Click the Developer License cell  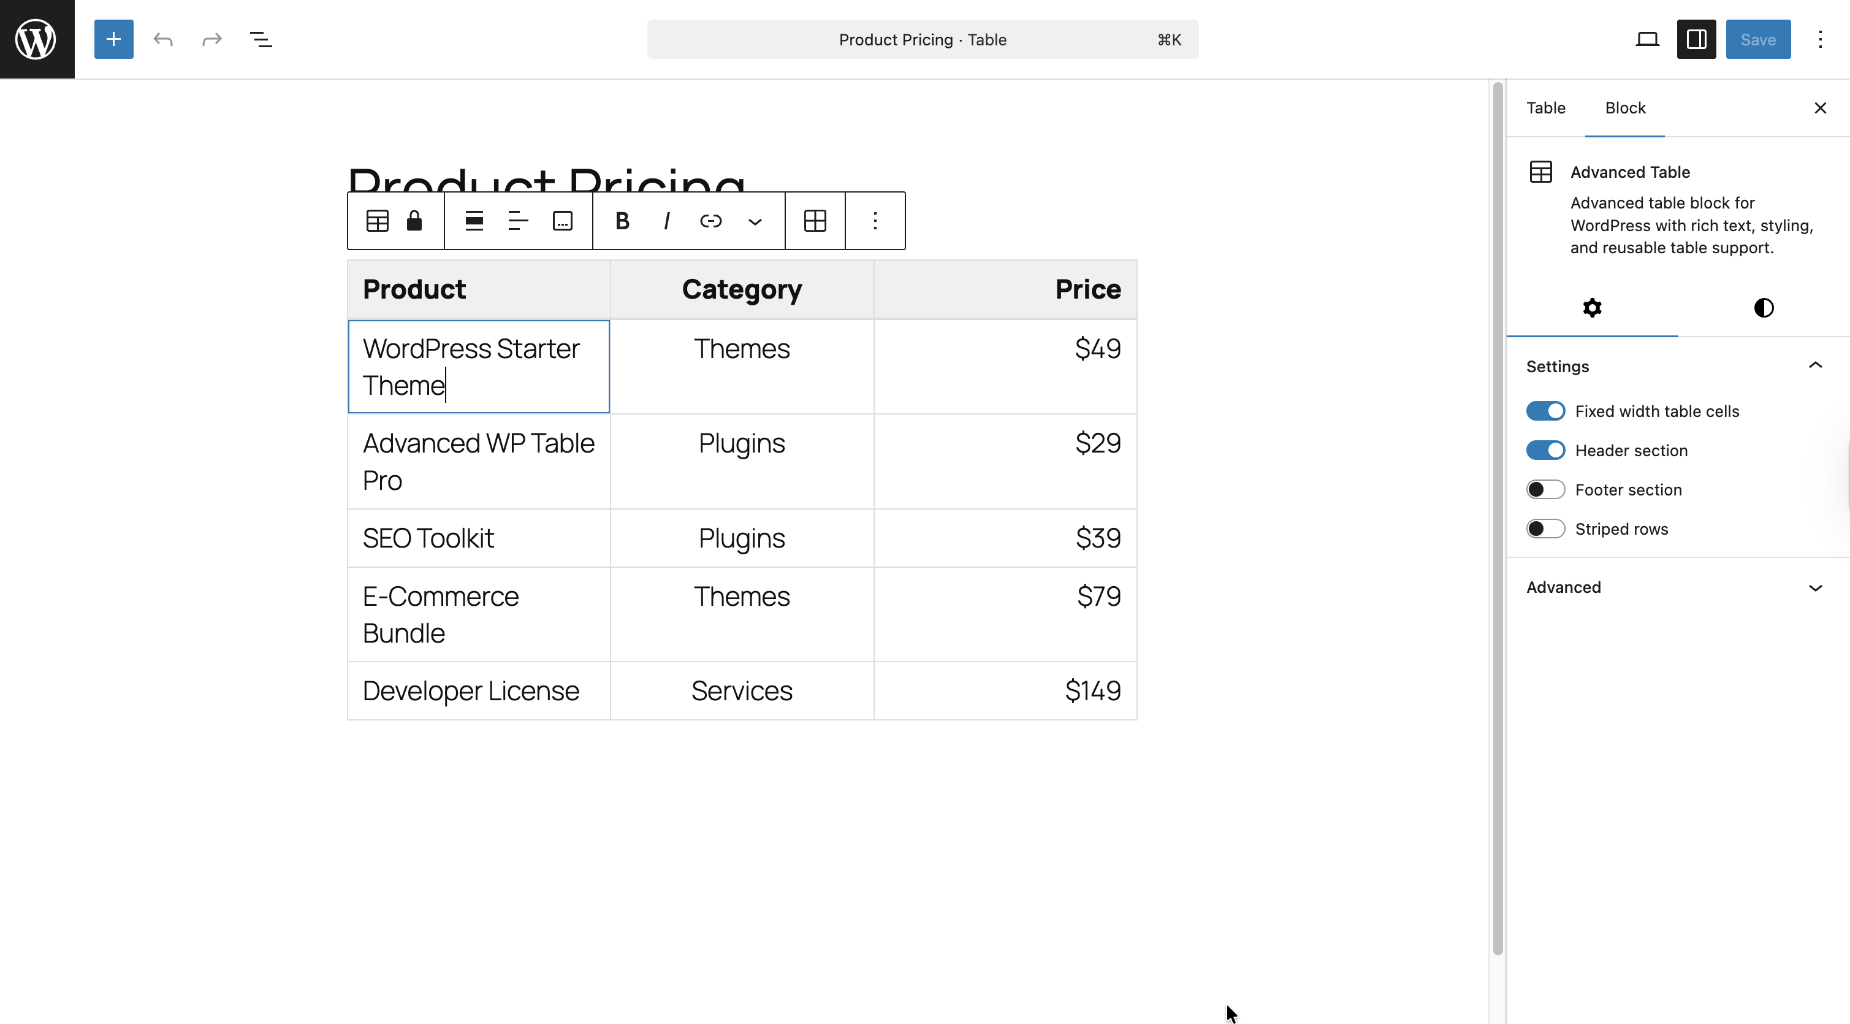(479, 690)
